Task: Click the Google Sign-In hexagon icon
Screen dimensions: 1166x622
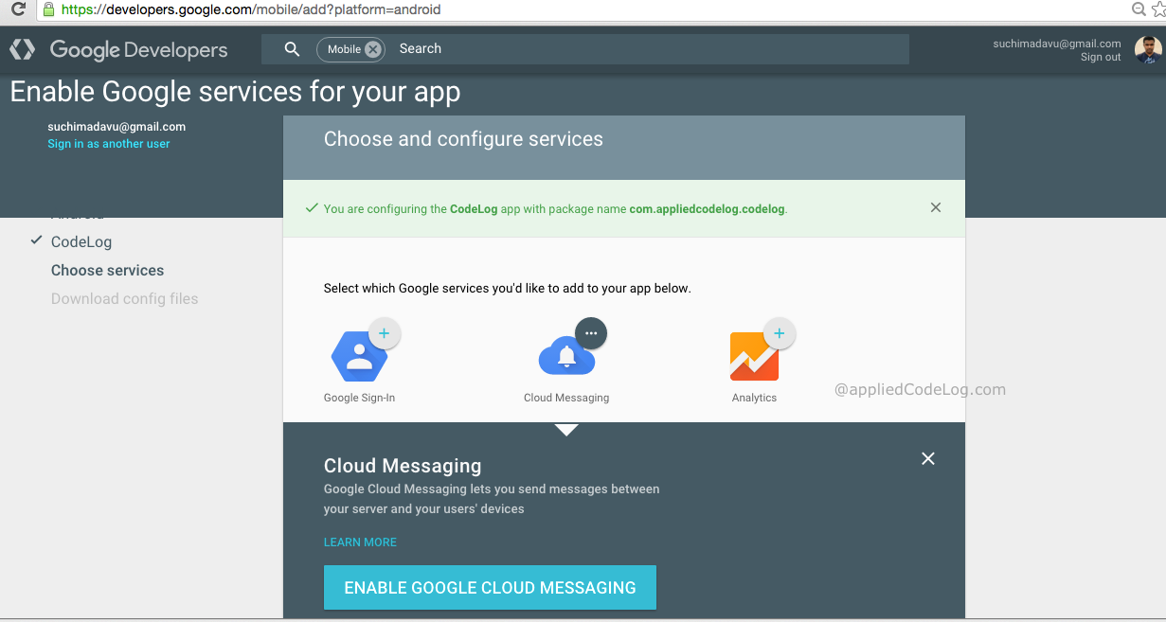Action: pos(359,356)
